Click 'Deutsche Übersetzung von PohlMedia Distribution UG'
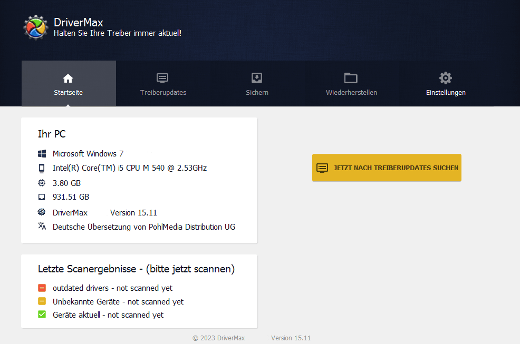This screenshot has height=344, width=520. click(144, 227)
